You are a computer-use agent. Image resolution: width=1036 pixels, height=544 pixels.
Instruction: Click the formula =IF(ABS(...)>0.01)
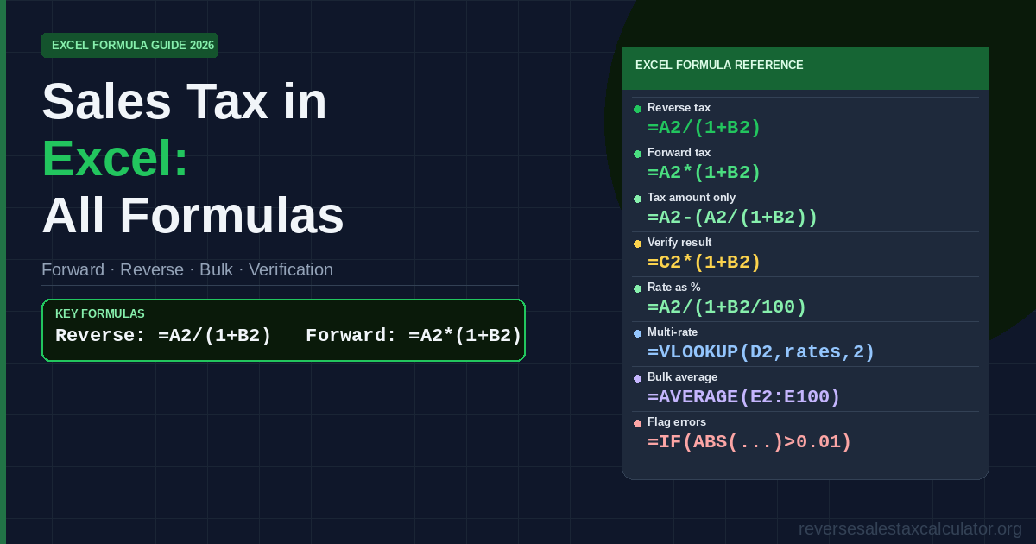click(x=749, y=442)
